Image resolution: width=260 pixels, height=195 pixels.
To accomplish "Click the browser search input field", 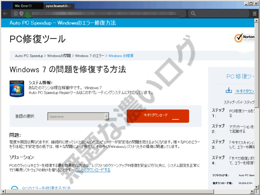I will pos(219,13).
